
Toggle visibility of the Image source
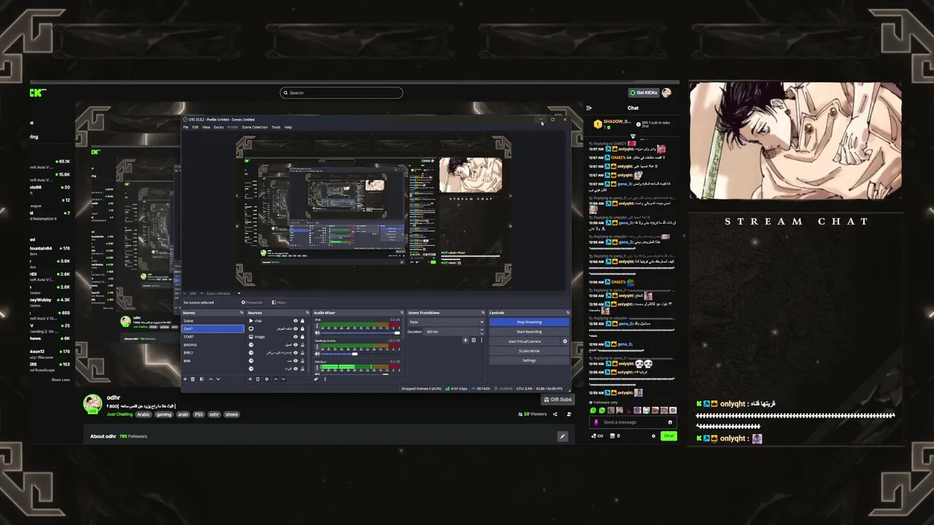pyautogui.click(x=296, y=337)
